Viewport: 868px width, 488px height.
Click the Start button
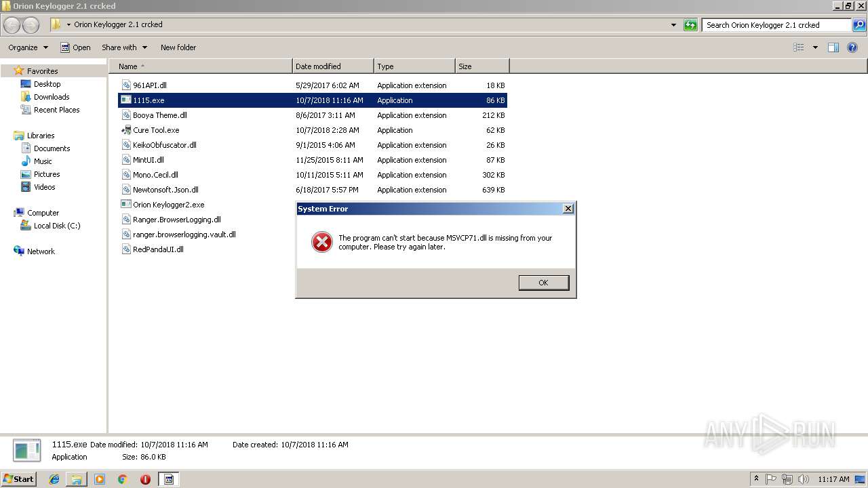pos(19,479)
